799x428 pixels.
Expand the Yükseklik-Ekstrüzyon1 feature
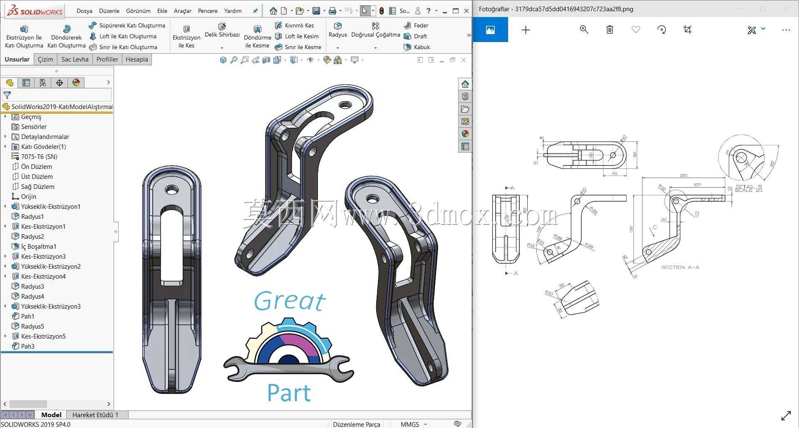[5, 207]
